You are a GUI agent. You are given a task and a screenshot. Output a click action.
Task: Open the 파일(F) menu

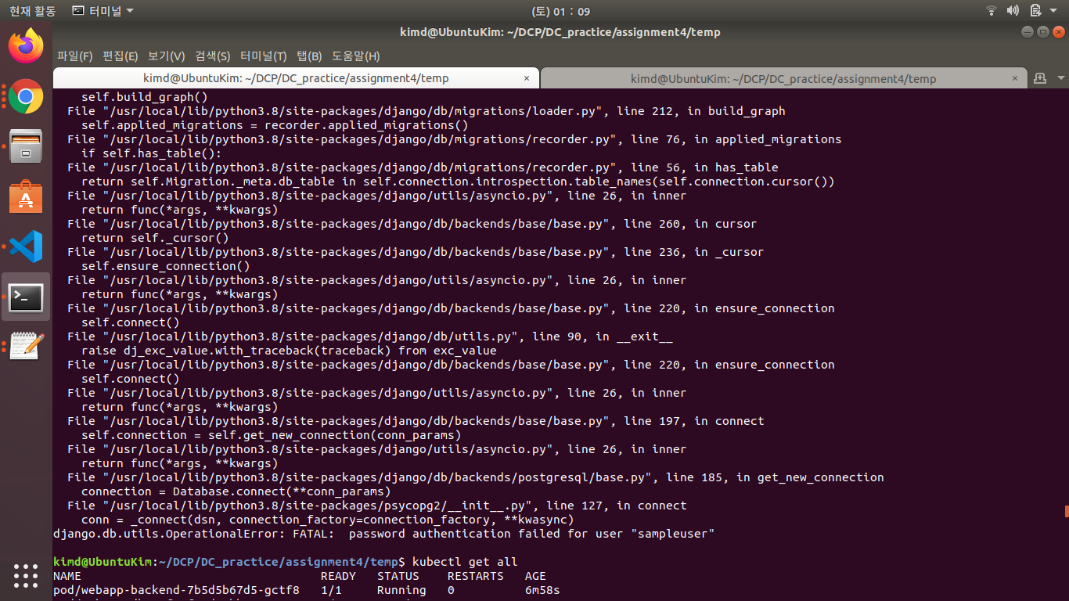[x=74, y=56]
